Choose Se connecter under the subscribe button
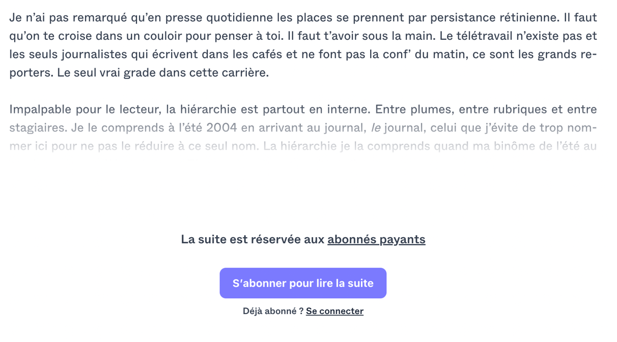 (334, 311)
